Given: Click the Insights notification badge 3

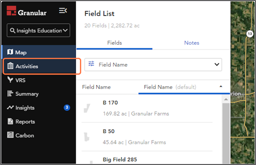Looking at the screenshot, I should (x=67, y=108).
